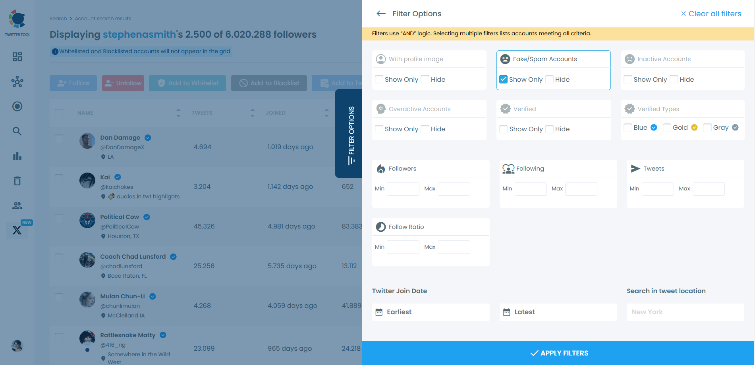Click the APPLY FILTERS button
Screen dimensions: 755x365
(x=558, y=353)
